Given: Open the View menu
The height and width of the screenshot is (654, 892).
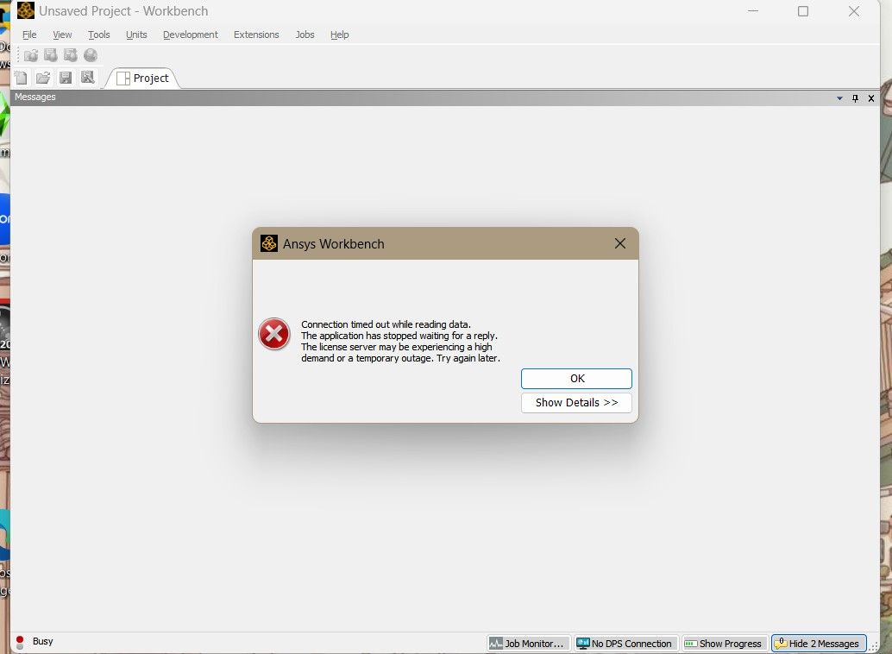Looking at the screenshot, I should (63, 35).
